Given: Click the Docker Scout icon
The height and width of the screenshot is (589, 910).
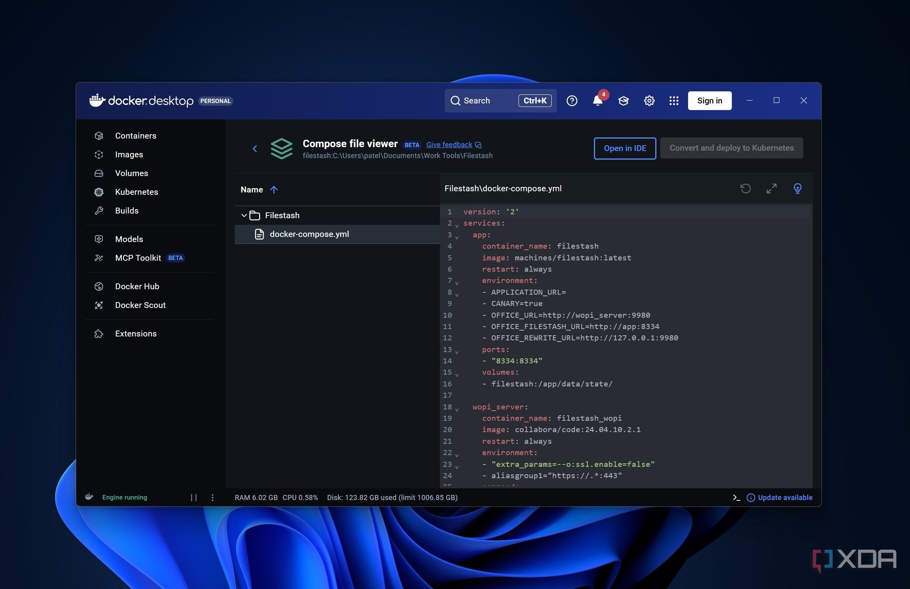Looking at the screenshot, I should (99, 305).
